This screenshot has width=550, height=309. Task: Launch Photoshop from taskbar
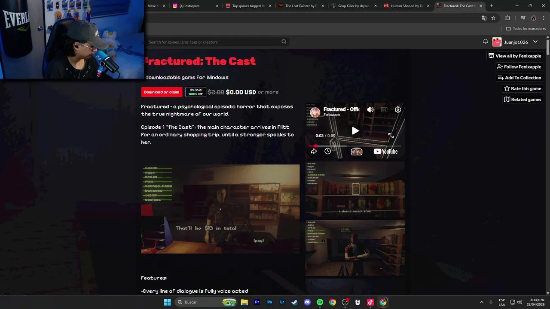click(x=269, y=302)
